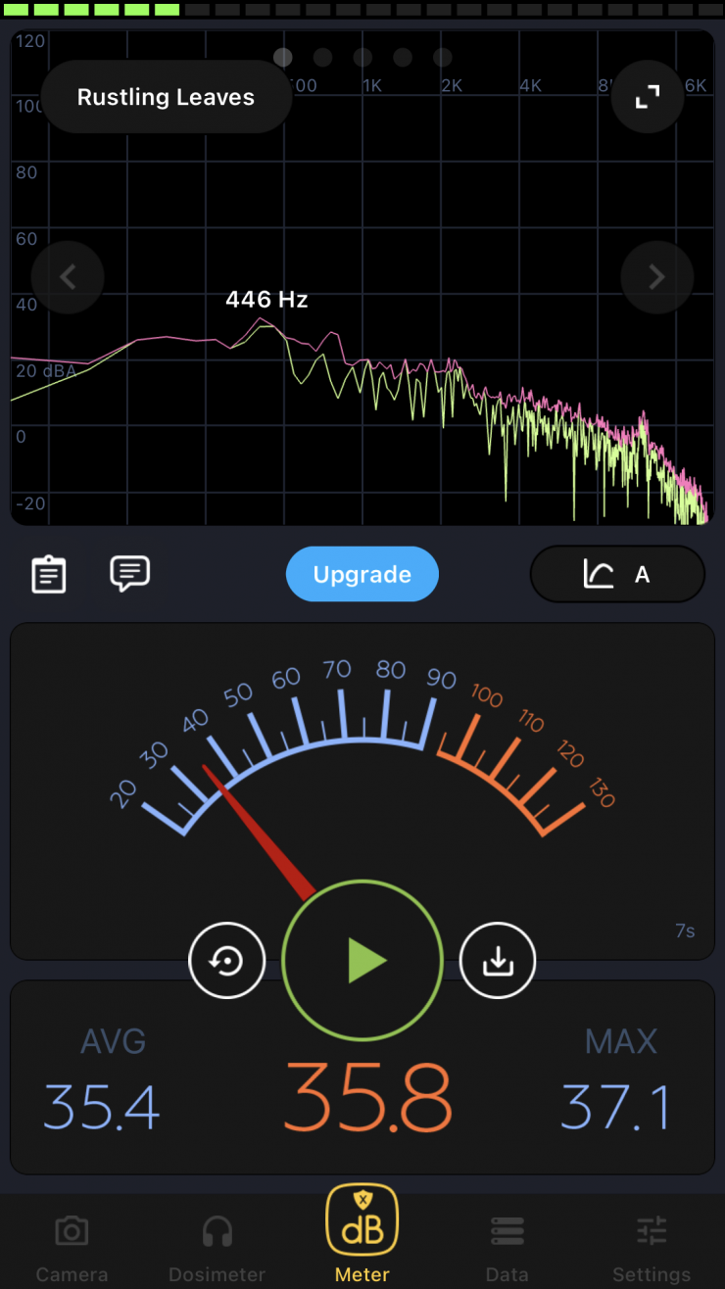Image resolution: width=725 pixels, height=1289 pixels.
Task: Expand the spectrum graph to fullscreen
Action: click(648, 97)
